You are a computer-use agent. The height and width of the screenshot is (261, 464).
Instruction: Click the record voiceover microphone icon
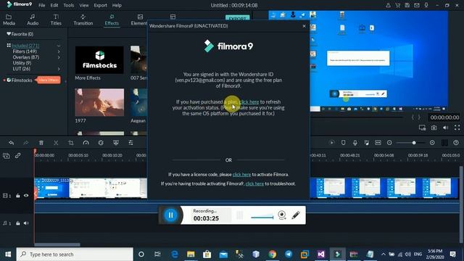pyautogui.click(x=355, y=143)
